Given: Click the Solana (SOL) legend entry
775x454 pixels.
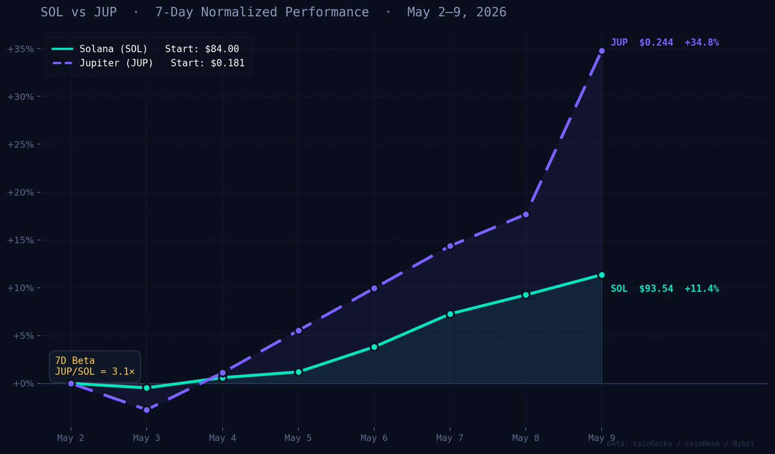Looking at the screenshot, I should (x=145, y=48).
